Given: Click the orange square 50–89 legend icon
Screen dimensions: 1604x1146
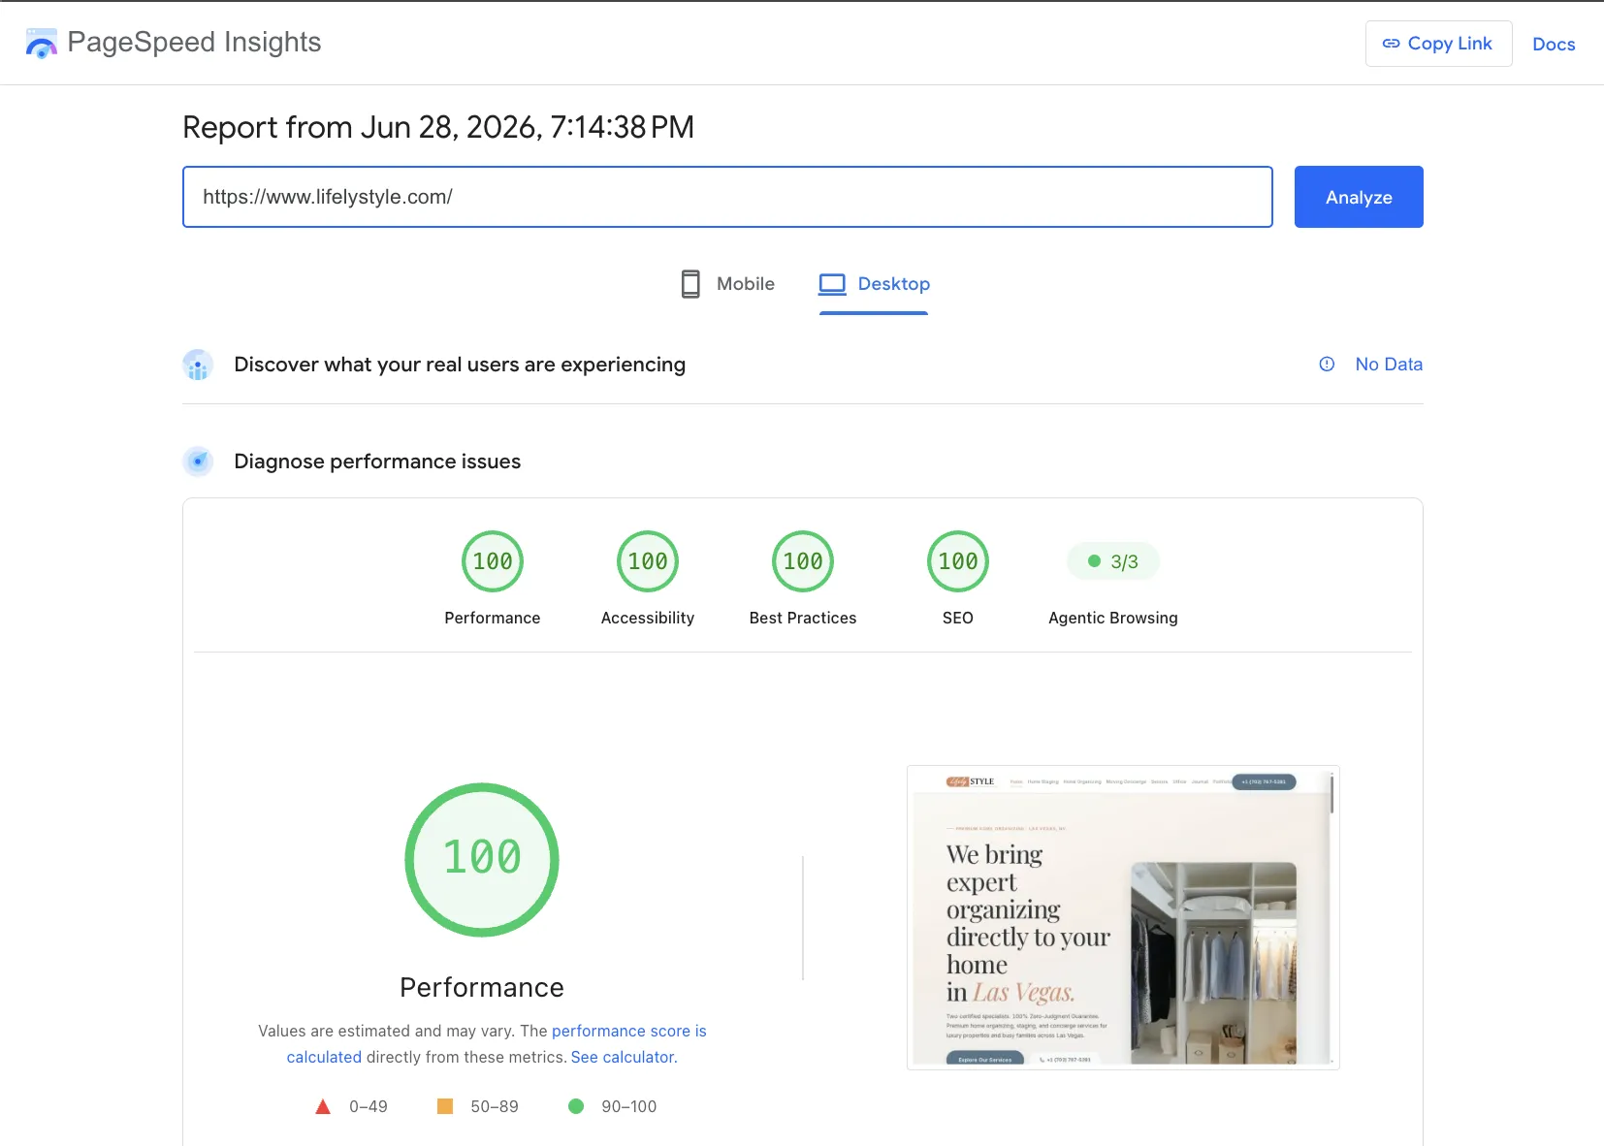Looking at the screenshot, I should point(445,1106).
